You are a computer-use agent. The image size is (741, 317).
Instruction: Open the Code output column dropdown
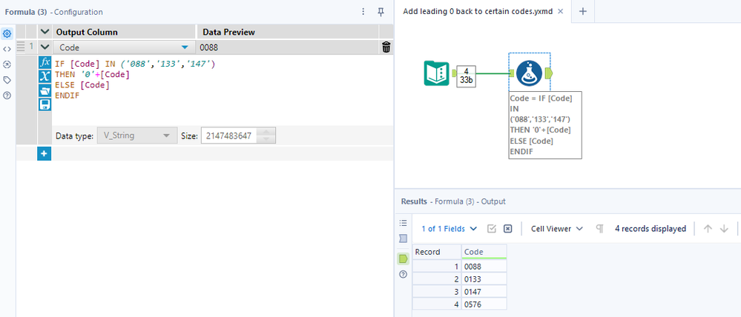[185, 47]
